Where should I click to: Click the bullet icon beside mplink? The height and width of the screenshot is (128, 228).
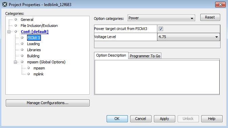click(x=28, y=74)
